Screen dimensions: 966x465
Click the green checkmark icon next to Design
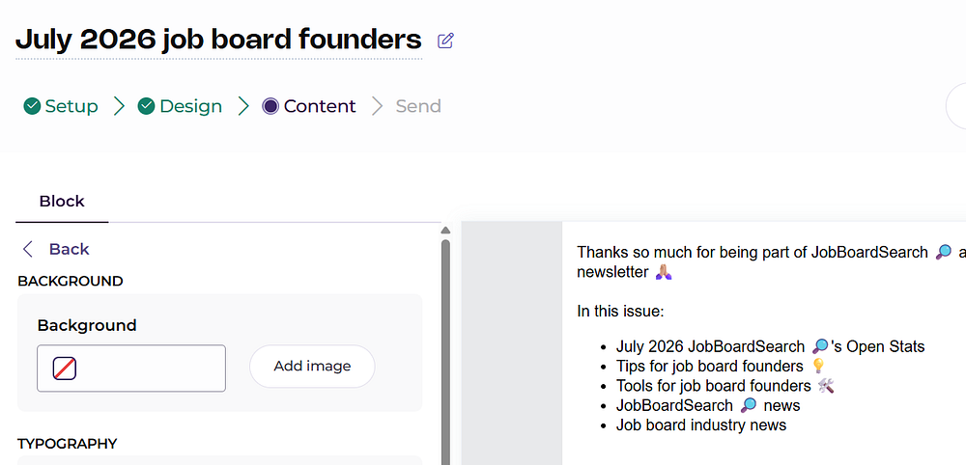146,106
